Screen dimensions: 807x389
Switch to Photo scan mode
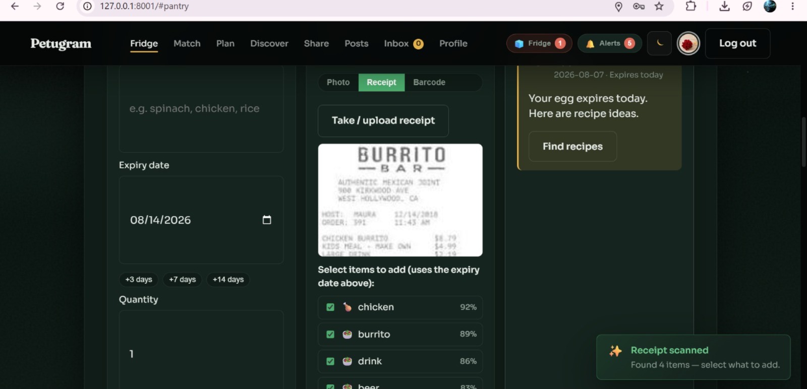pos(338,83)
